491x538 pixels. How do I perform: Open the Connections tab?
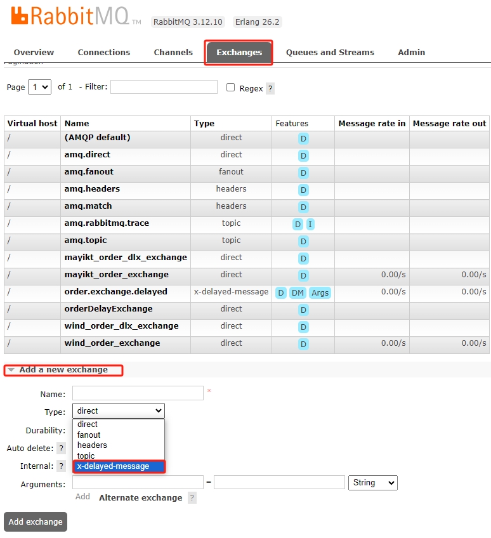click(x=104, y=53)
